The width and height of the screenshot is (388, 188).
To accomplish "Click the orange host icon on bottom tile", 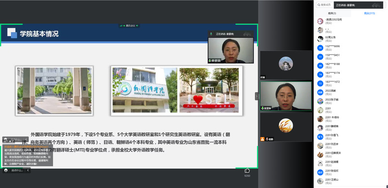I will [262, 139].
